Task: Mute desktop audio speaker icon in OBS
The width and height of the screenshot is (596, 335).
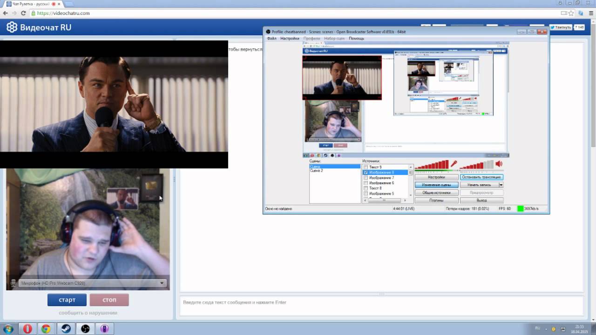Action: coord(499,164)
